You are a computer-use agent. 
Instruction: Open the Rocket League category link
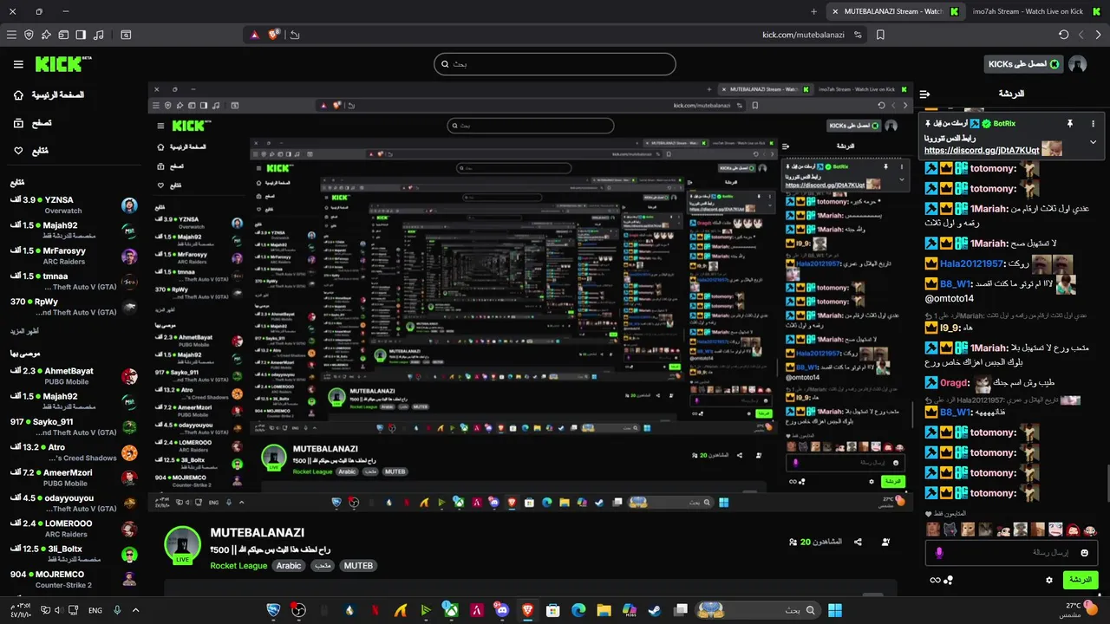pos(238,566)
